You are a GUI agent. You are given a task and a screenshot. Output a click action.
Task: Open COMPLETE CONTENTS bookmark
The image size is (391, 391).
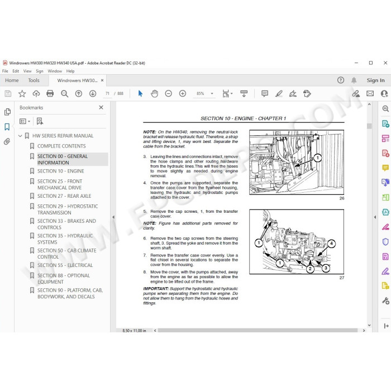[61, 146]
